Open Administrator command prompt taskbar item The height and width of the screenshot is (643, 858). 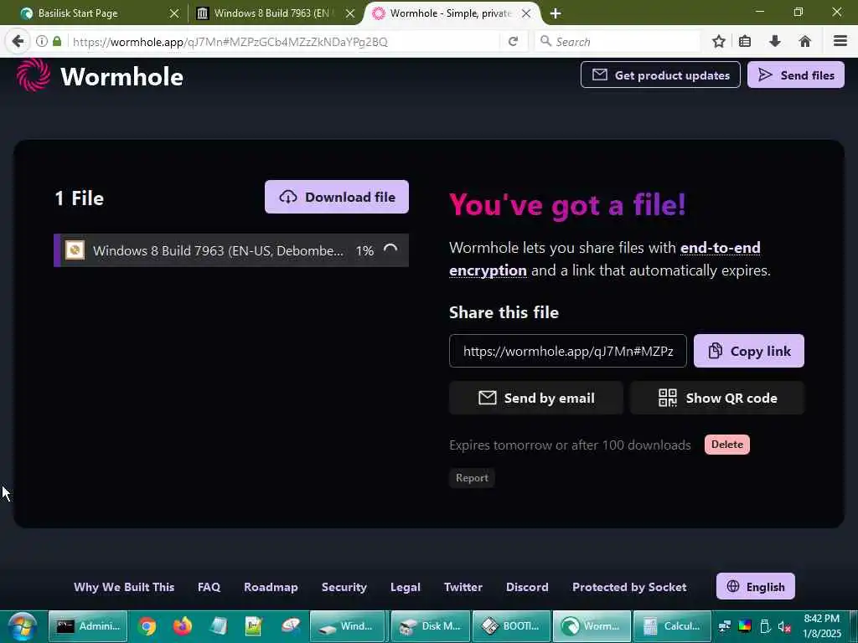pos(88,626)
